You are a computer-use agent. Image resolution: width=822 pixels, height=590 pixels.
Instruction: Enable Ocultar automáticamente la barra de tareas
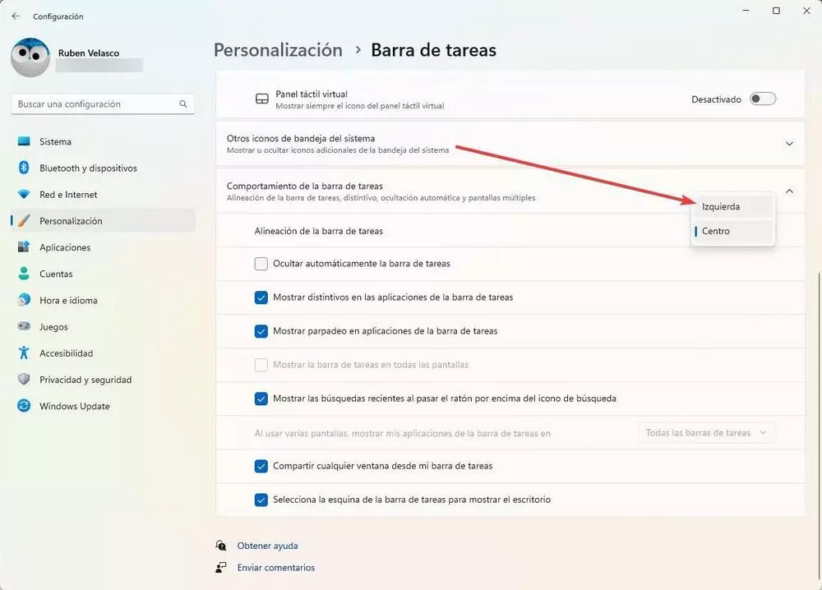coord(261,264)
